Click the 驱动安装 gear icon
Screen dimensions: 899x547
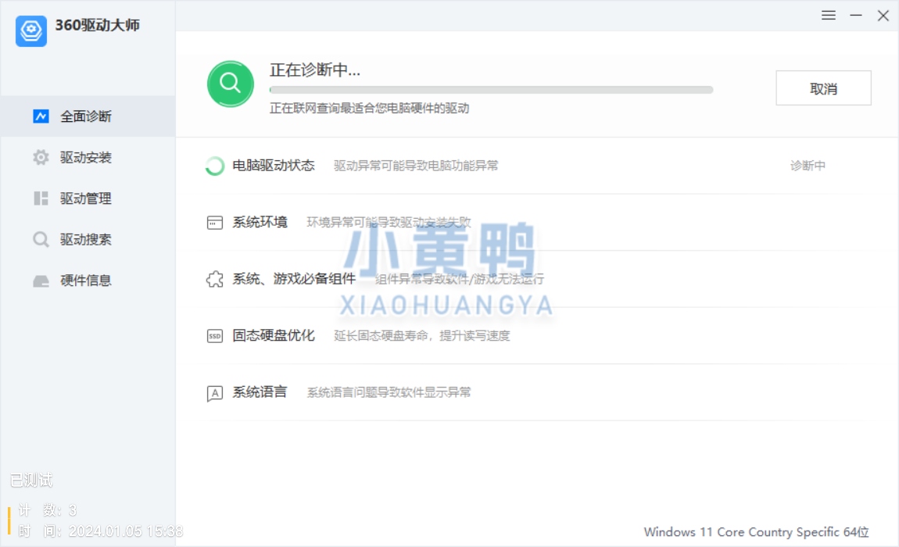(41, 157)
